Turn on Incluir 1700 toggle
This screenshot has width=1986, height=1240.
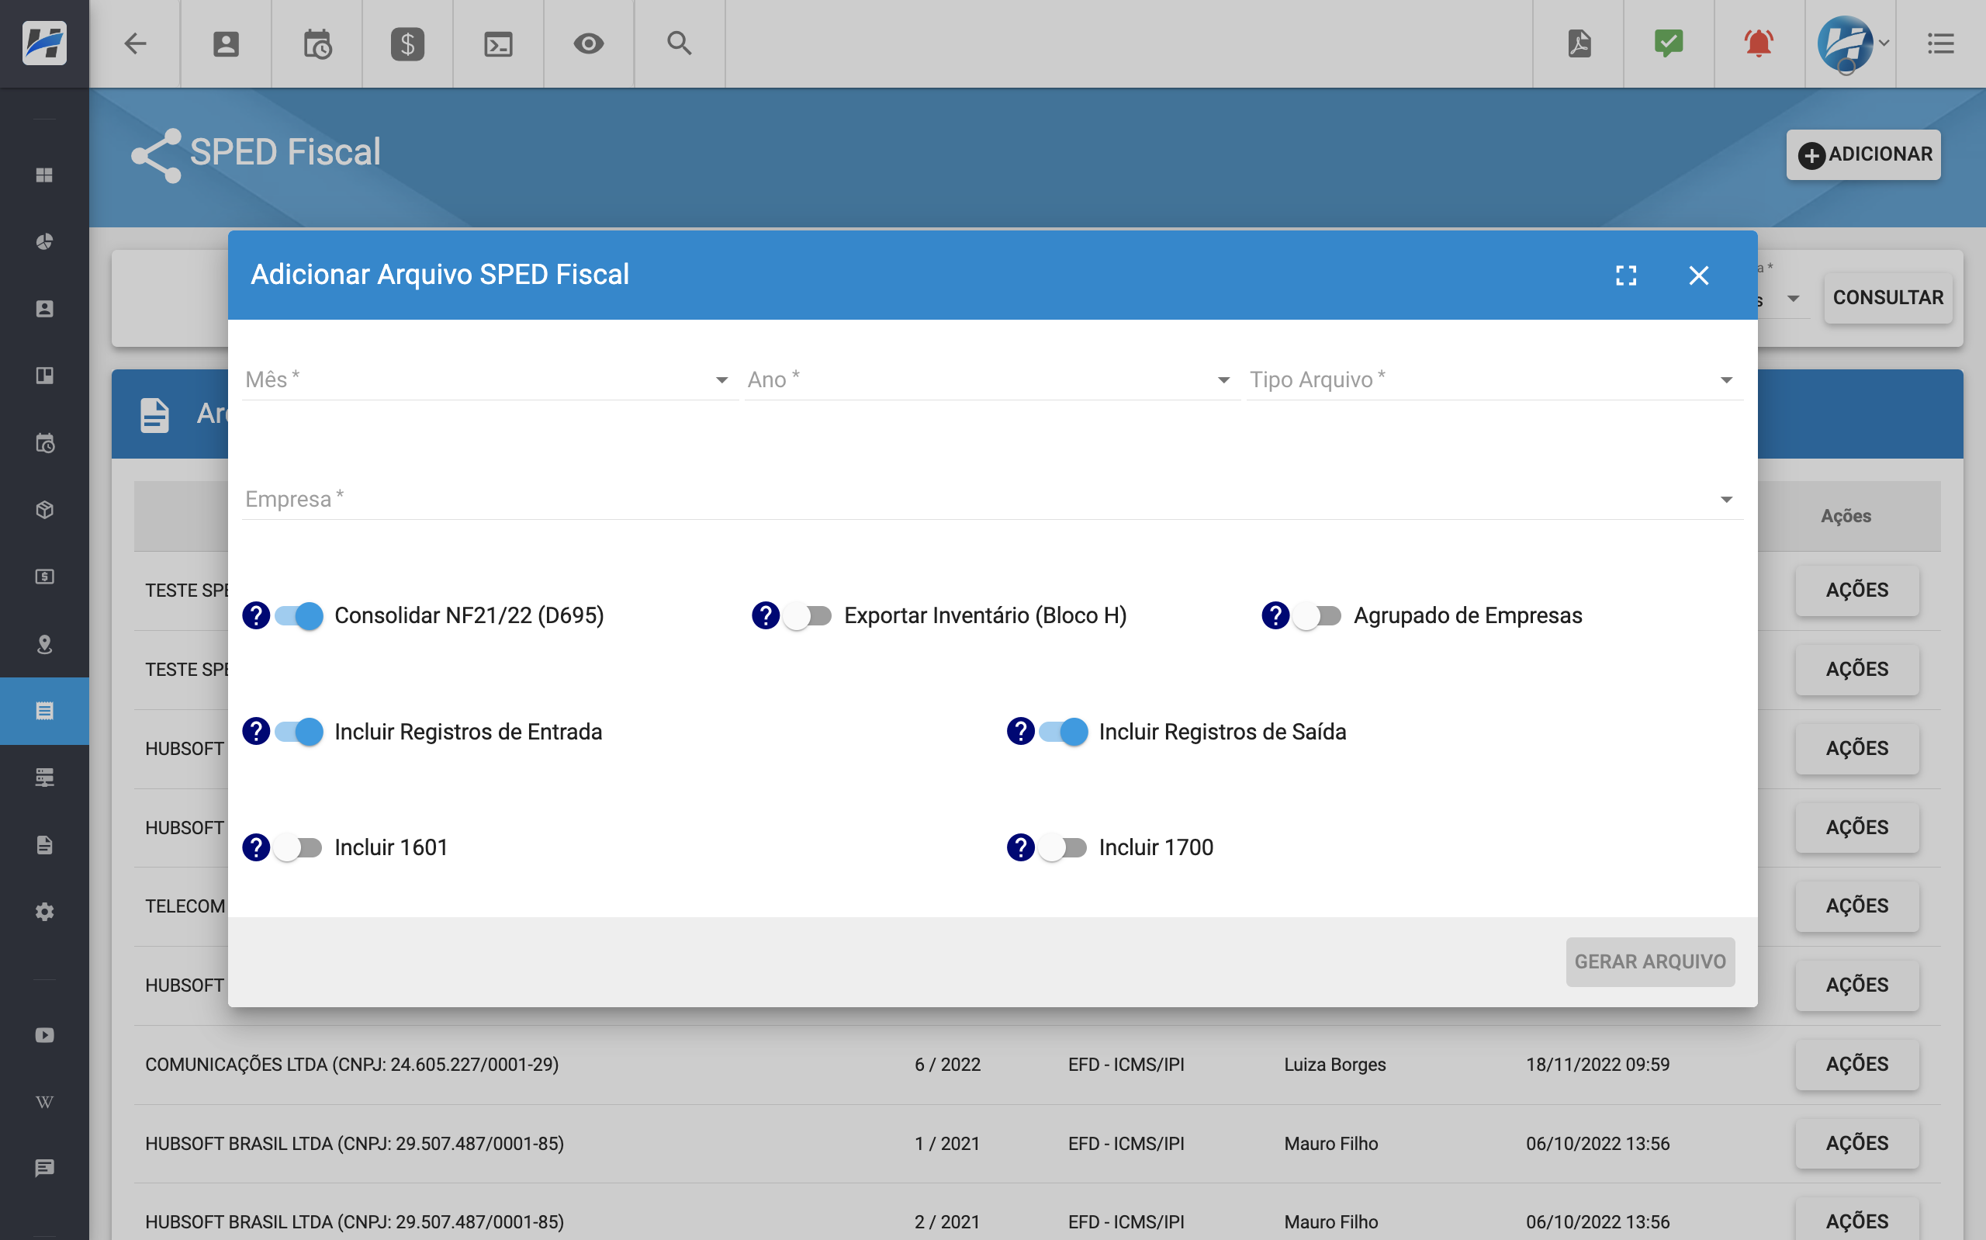[1062, 847]
